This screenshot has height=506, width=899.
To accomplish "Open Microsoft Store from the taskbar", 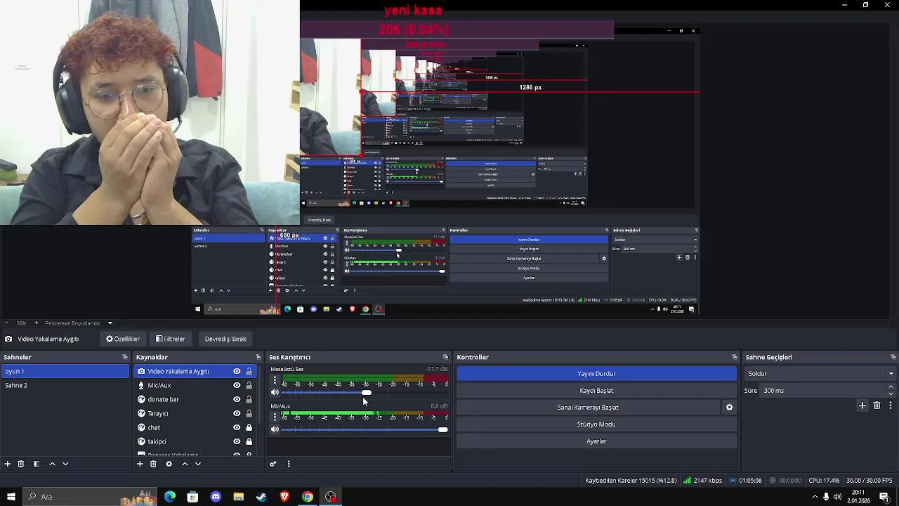I will point(192,497).
